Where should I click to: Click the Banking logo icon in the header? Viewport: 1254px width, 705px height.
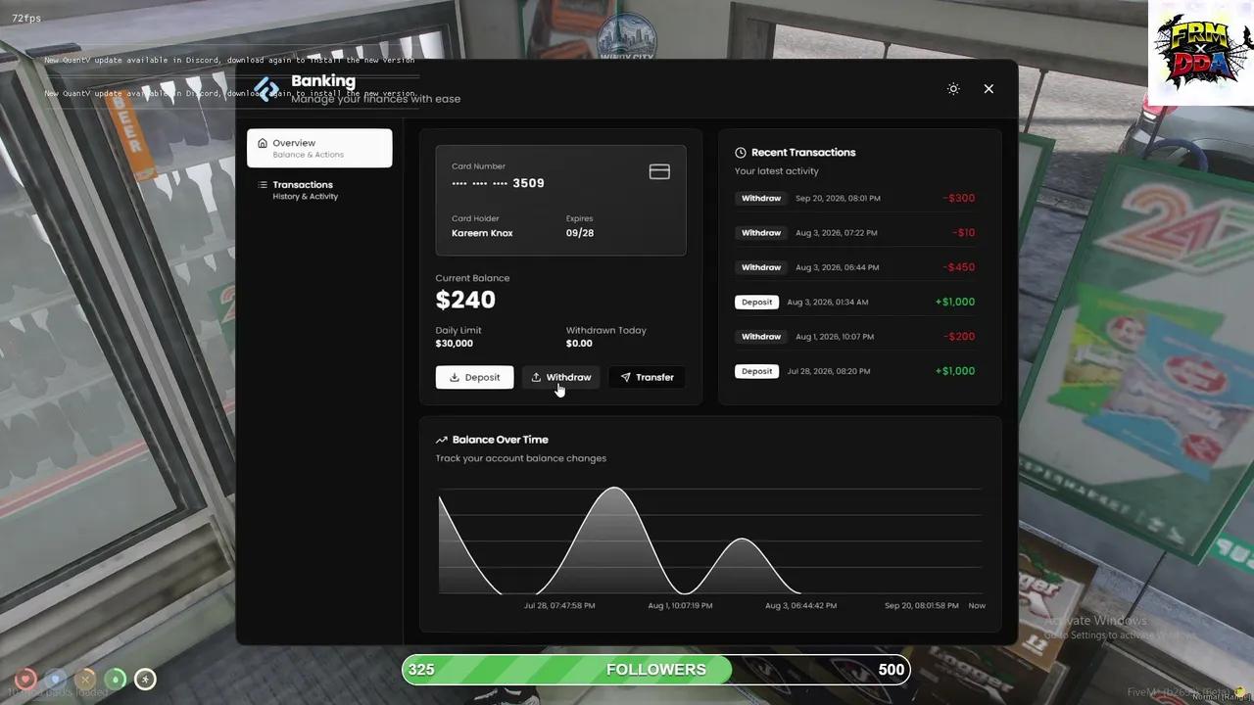(x=265, y=89)
